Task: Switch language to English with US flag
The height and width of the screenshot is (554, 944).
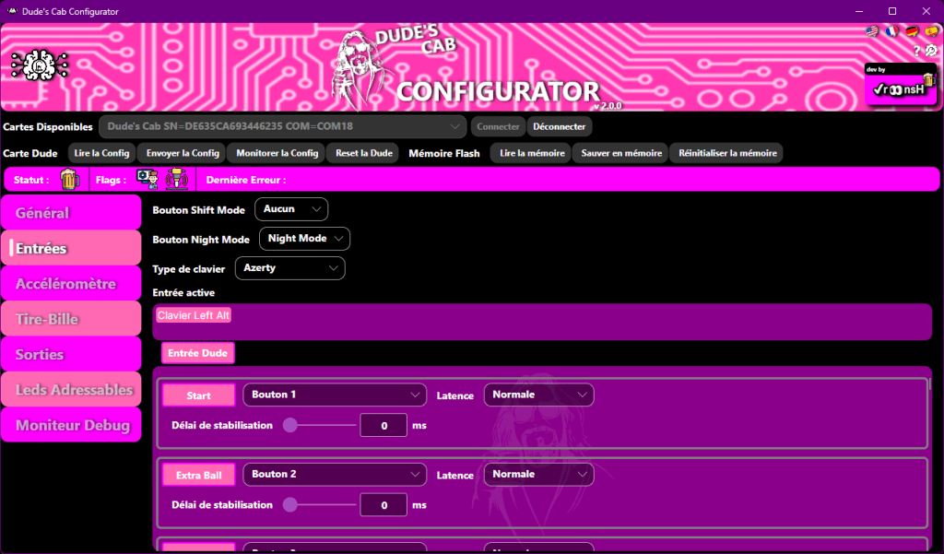Action: tap(872, 31)
